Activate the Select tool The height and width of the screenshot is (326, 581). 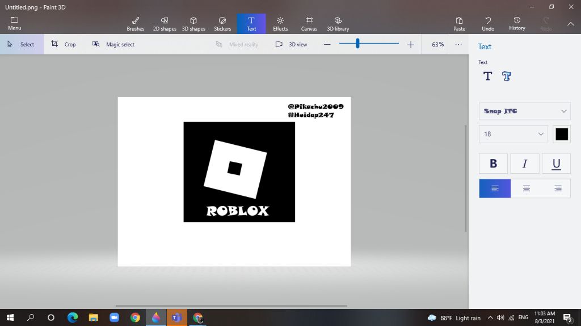tap(22, 44)
